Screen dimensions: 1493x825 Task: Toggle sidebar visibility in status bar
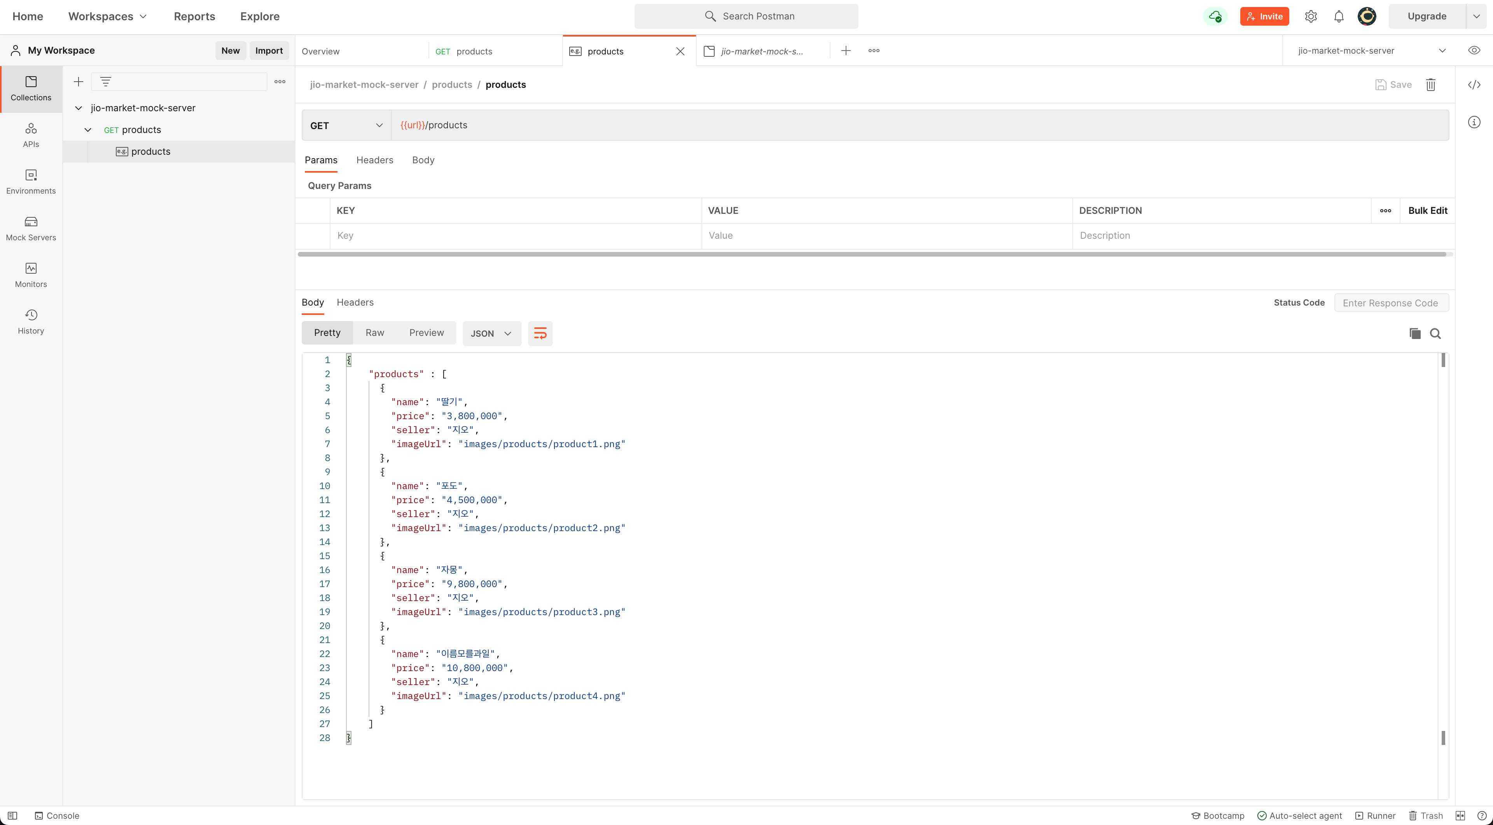click(12, 816)
